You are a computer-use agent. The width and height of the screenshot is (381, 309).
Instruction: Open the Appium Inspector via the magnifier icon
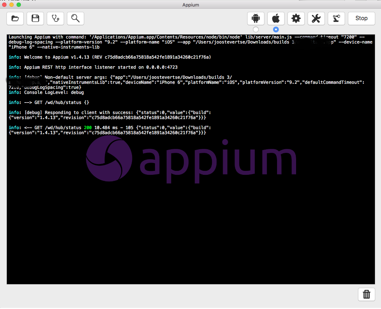[75, 18]
